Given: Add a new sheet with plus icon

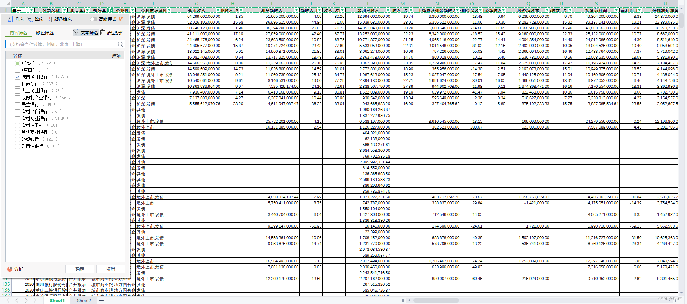Looking at the screenshot, I should click(101, 300).
